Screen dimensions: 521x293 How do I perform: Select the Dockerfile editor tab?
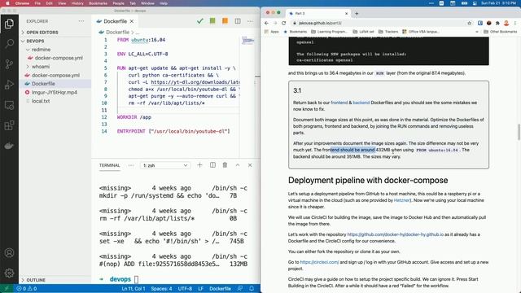coord(115,21)
